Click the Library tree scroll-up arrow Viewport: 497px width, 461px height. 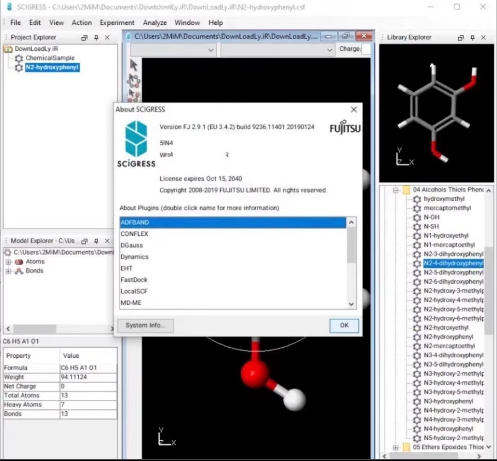(x=488, y=190)
